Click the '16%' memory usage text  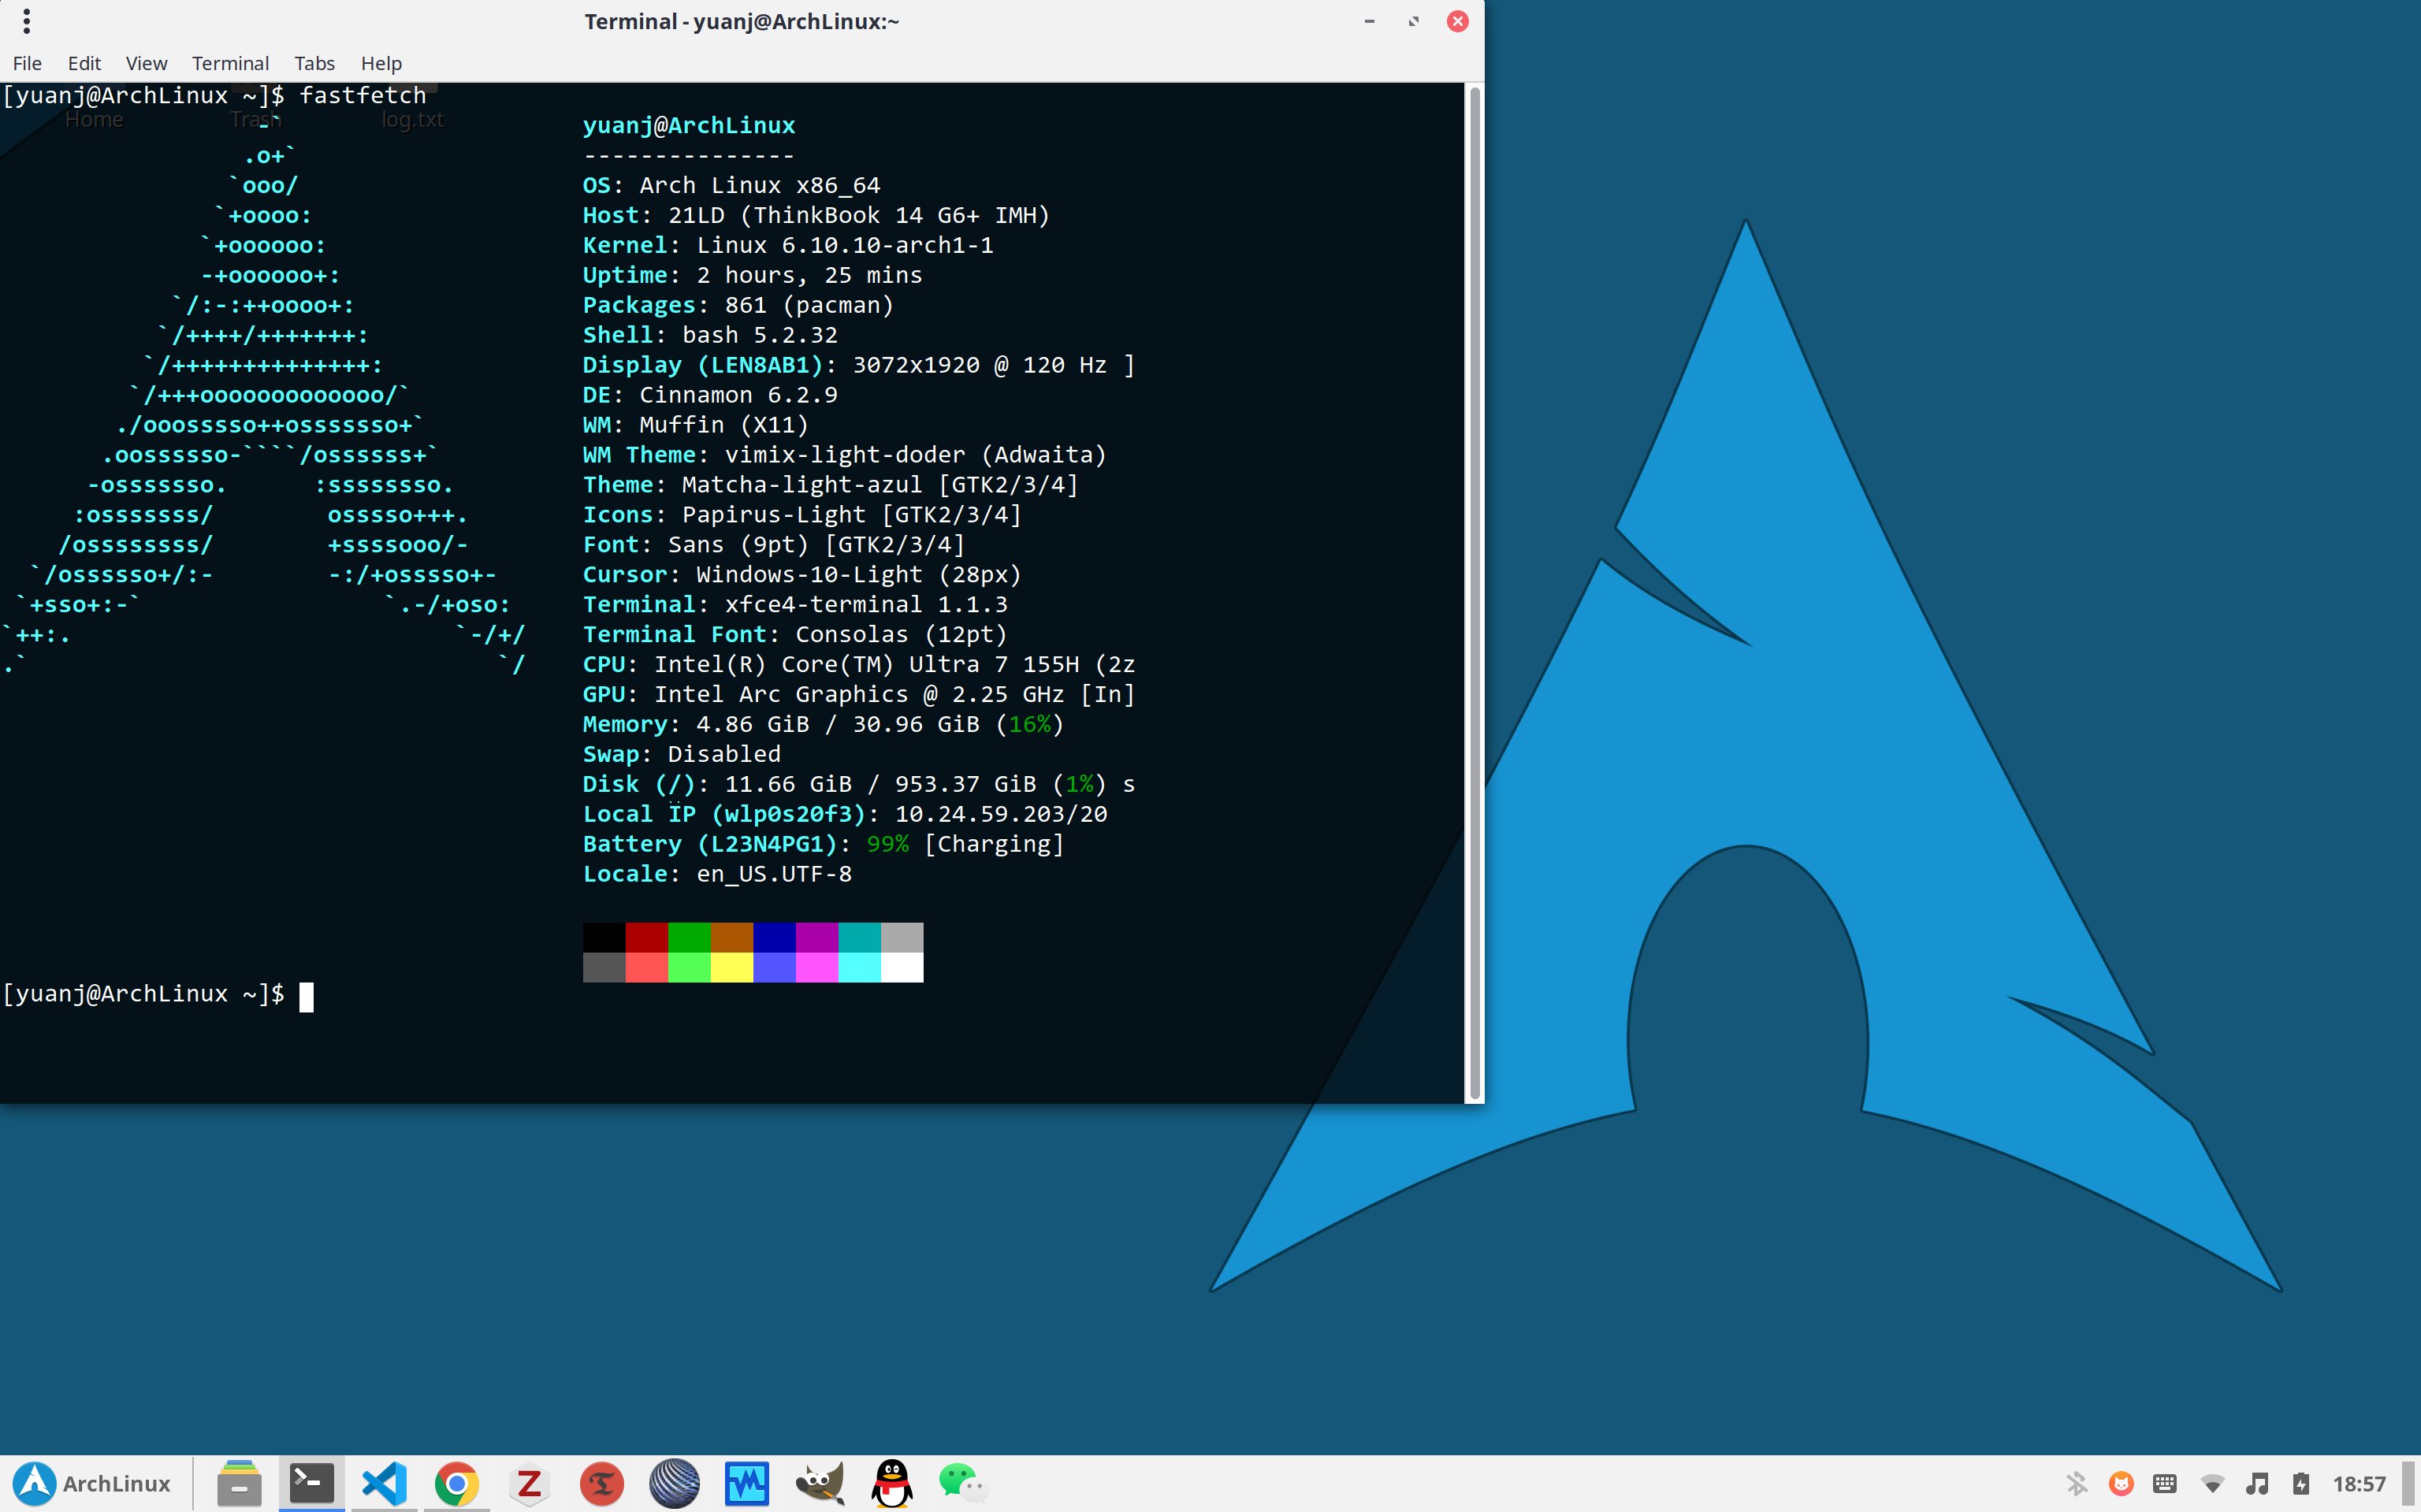pos(1030,724)
